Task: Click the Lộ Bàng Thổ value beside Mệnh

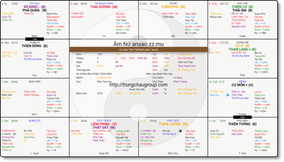Action: pyautogui.click(x=104, y=78)
